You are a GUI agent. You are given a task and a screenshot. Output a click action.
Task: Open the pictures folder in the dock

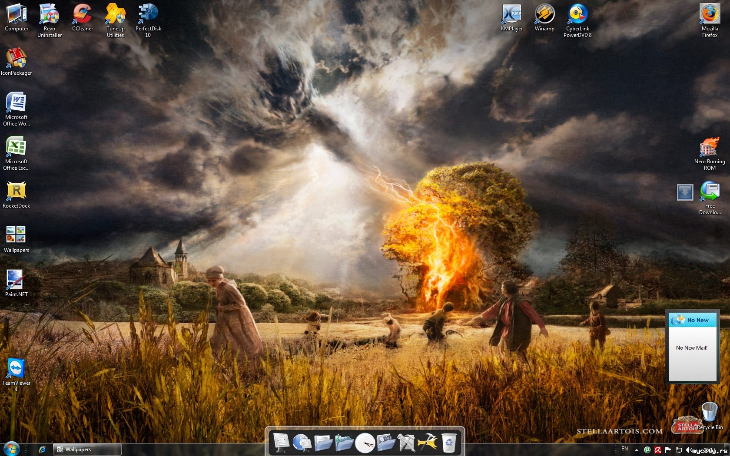tap(386, 443)
